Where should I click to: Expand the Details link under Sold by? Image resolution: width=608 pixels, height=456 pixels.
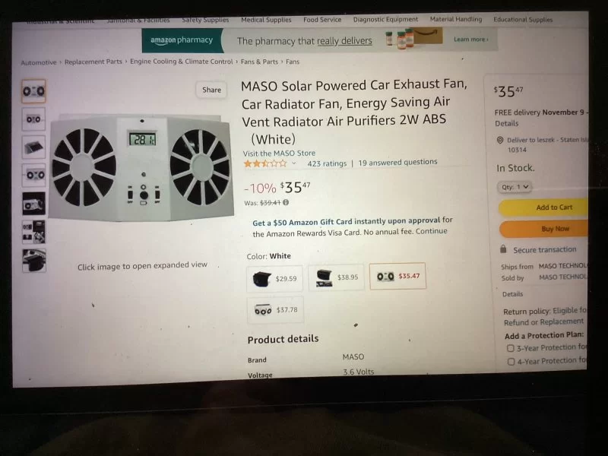pyautogui.click(x=512, y=294)
